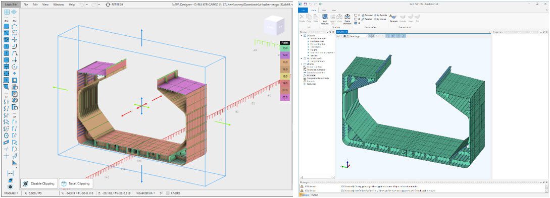Select the trapezoid profile curve tool
This screenshot has height=198, width=550.
coord(14,53)
